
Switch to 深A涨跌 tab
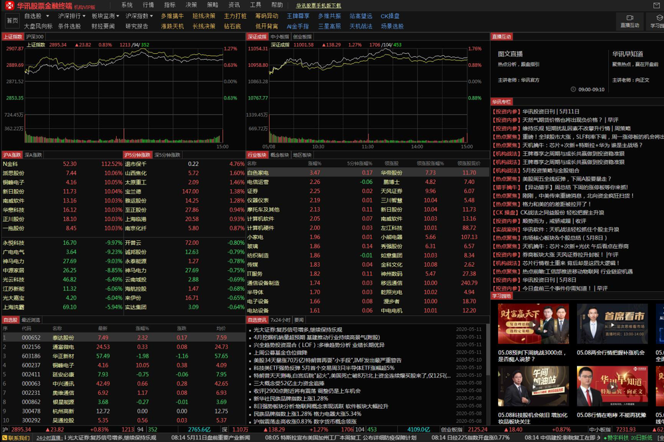(33, 155)
